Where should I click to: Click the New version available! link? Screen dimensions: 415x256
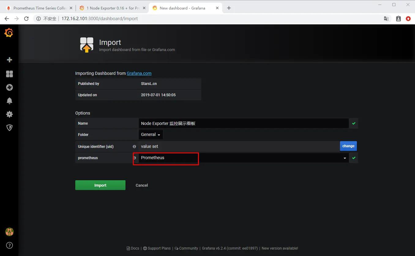280,248
